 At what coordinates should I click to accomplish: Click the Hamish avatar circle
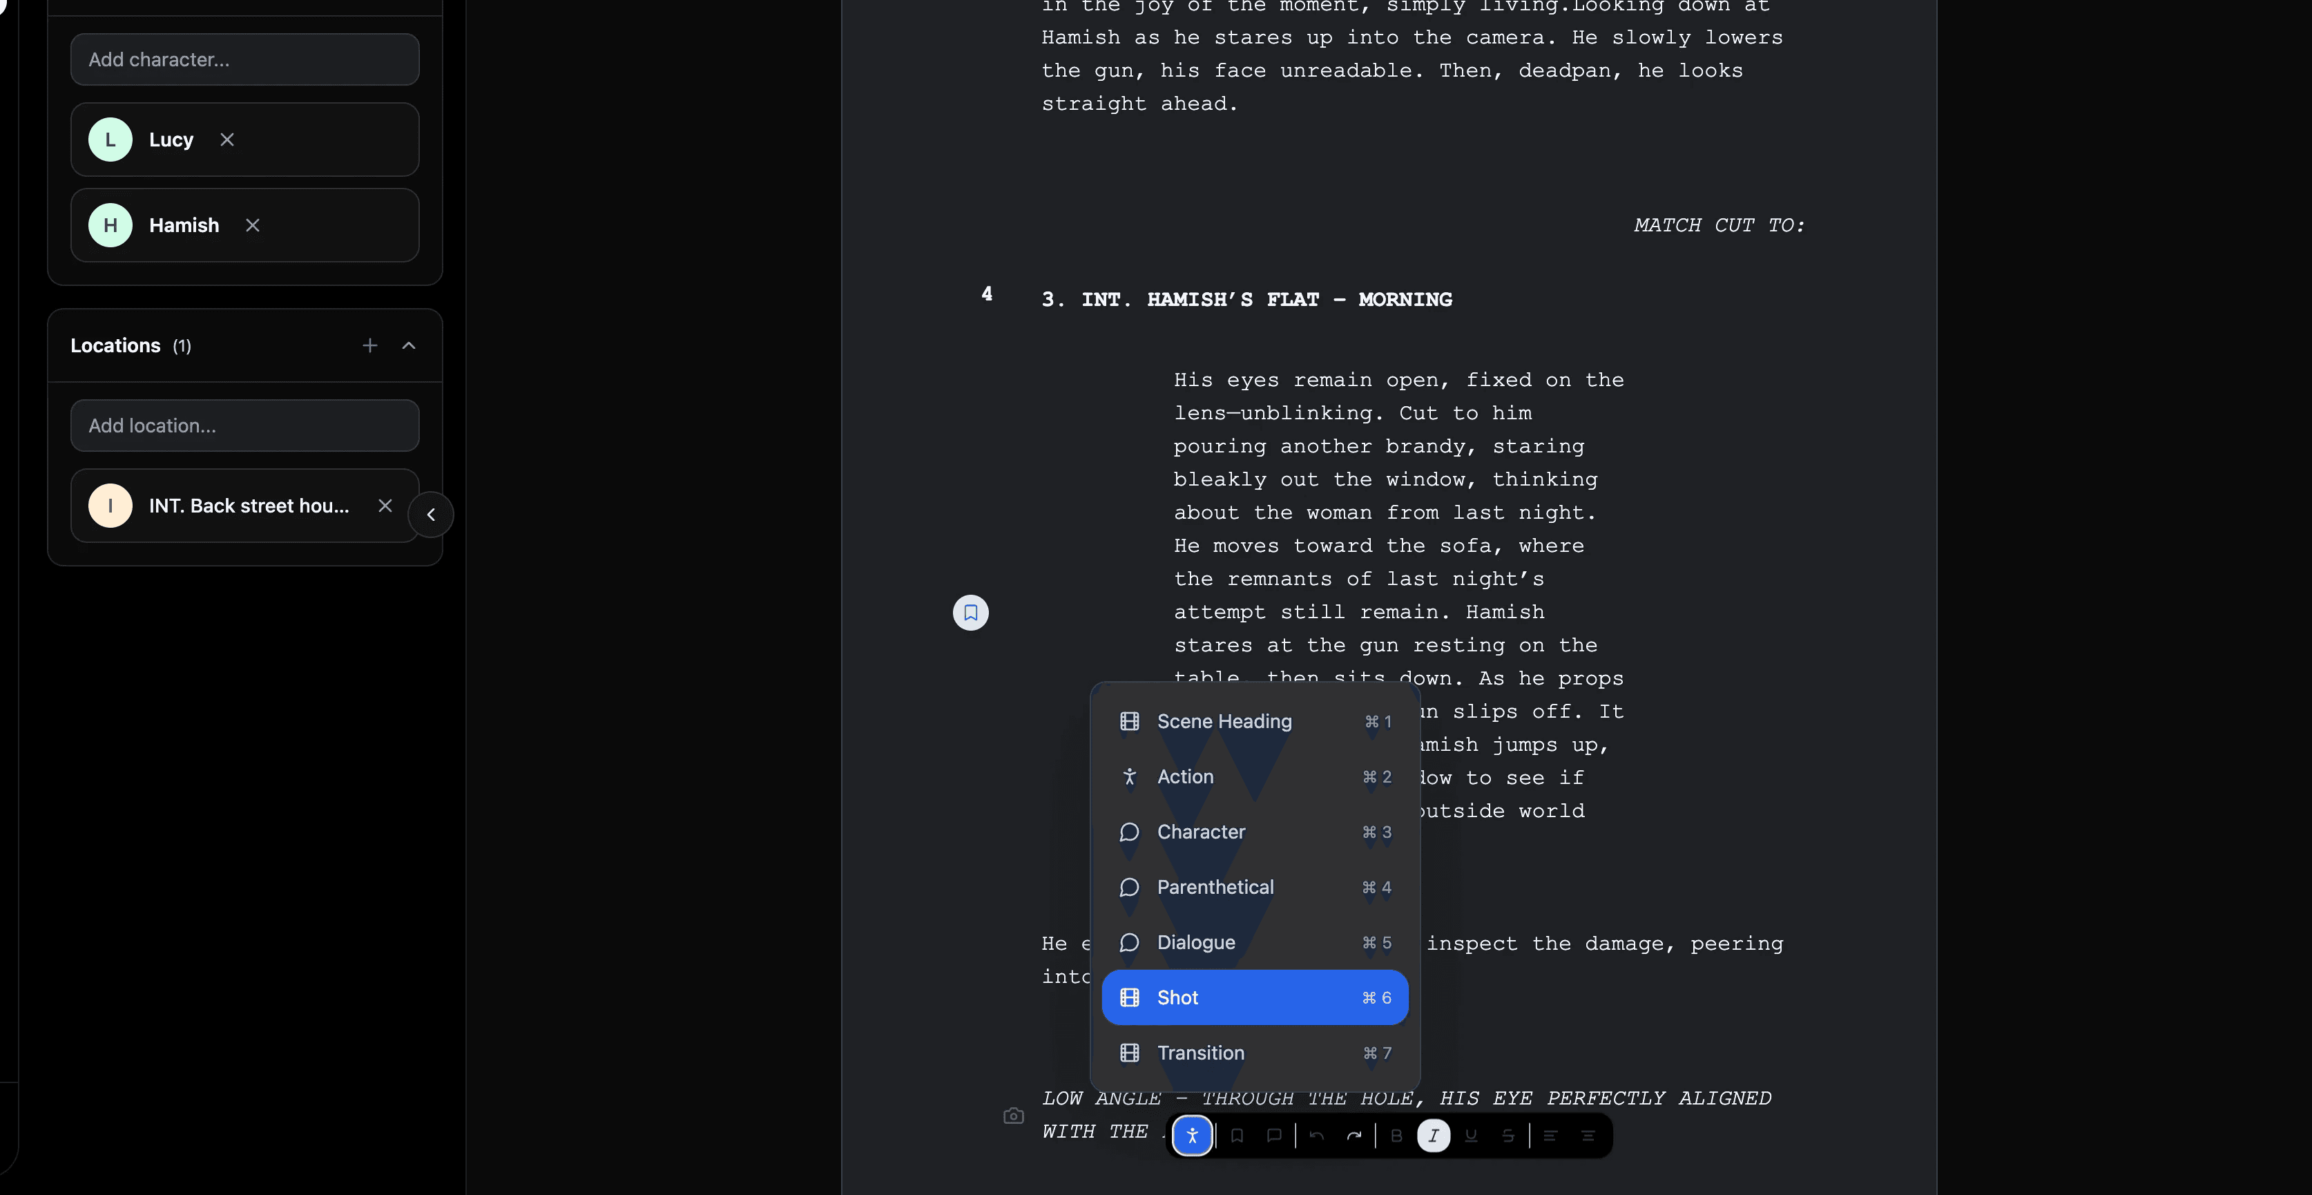pos(110,225)
